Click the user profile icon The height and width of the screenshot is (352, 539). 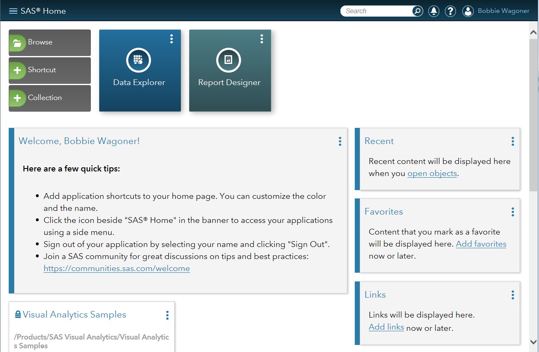pos(468,11)
